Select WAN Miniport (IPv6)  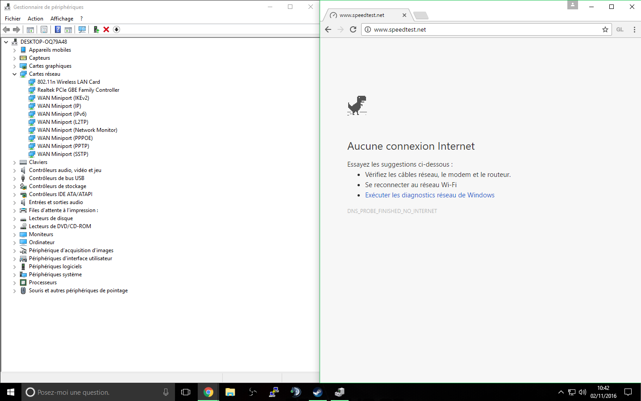(x=62, y=114)
